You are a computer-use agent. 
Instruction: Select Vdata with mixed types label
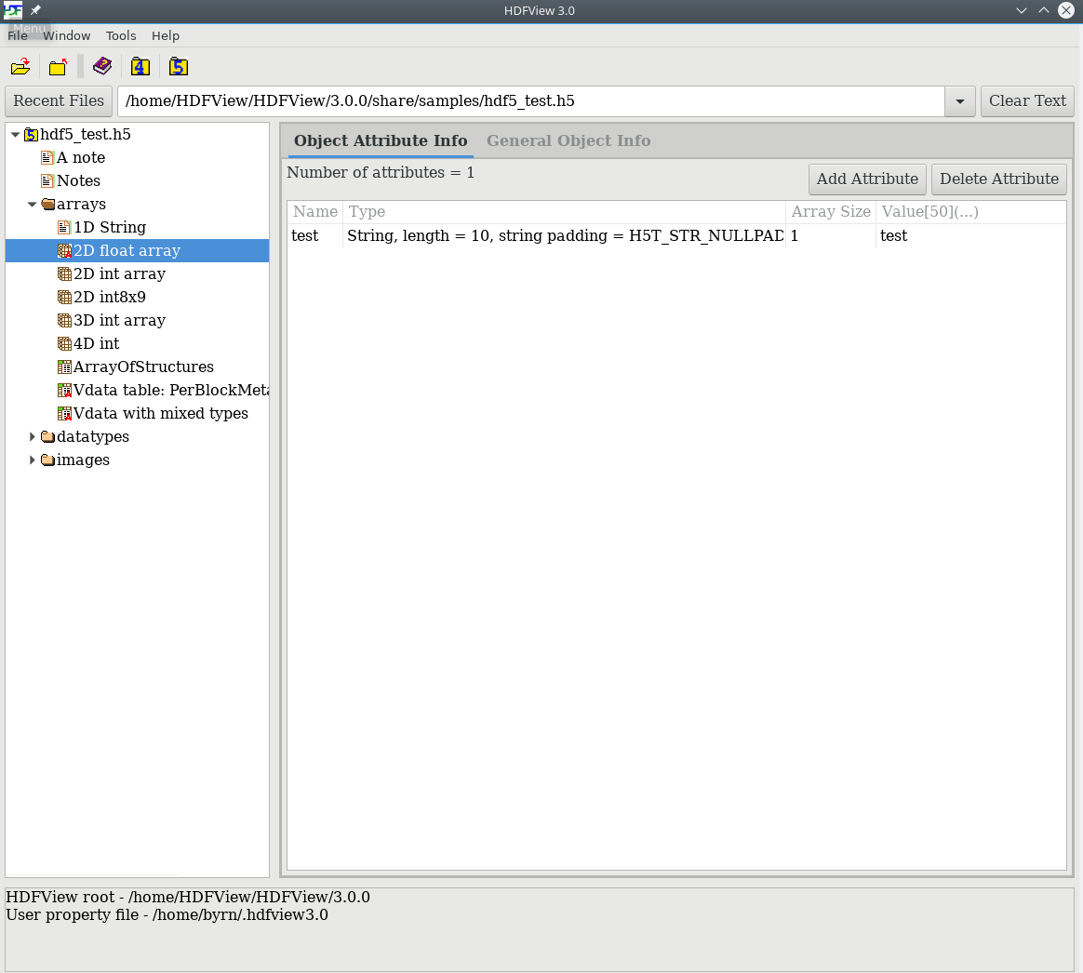point(161,414)
